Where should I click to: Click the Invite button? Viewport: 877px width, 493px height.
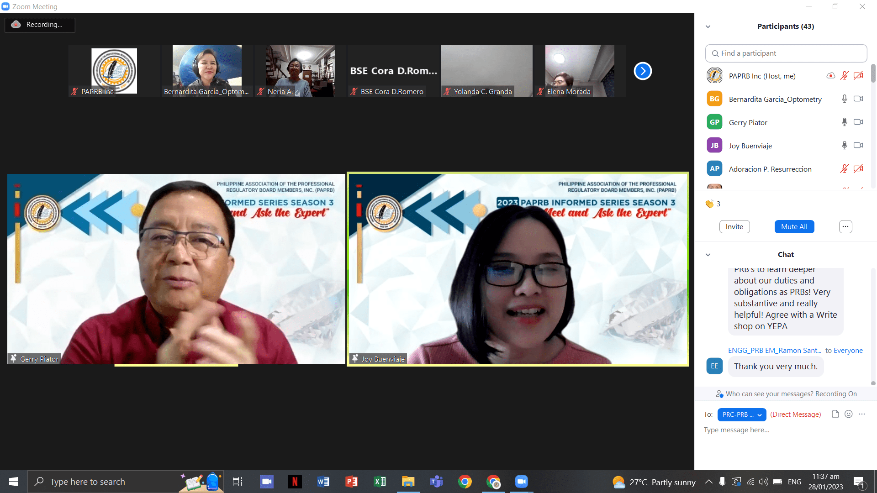(734, 227)
